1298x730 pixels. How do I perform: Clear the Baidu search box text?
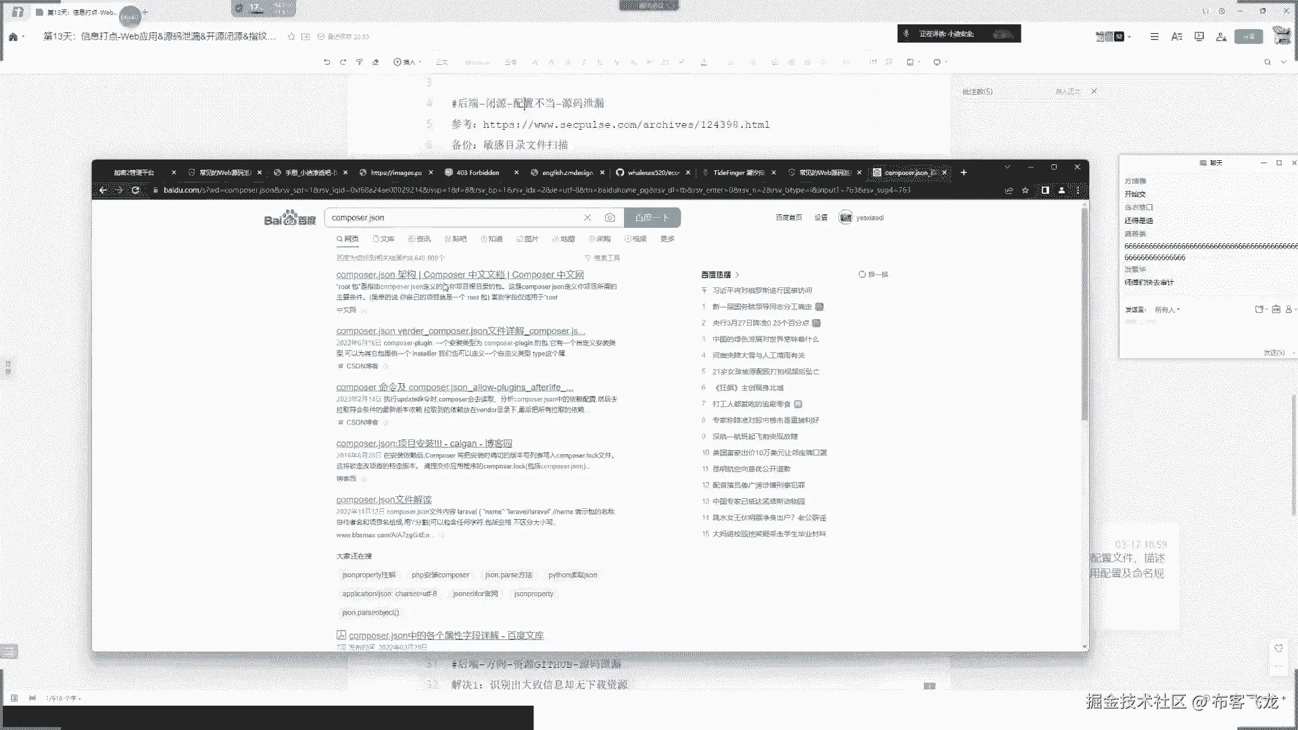point(587,218)
